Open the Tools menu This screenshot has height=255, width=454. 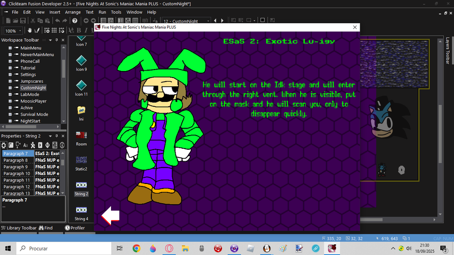coord(116,12)
